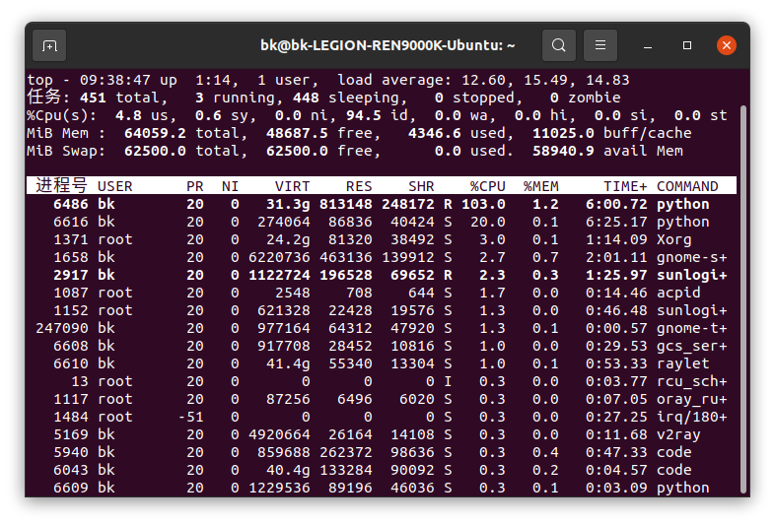775x525 pixels.
Task: Click the TIME+ column header
Action: 625,186
